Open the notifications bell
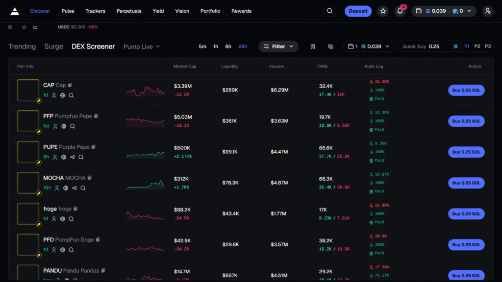Viewport: 502px width, 282px height. [400, 11]
